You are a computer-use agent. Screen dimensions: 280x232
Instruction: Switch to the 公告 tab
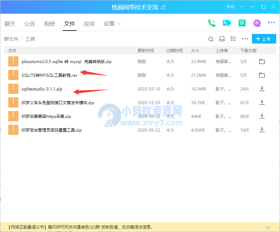30,24
